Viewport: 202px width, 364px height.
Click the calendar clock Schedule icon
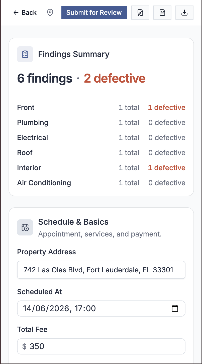(x=25, y=227)
